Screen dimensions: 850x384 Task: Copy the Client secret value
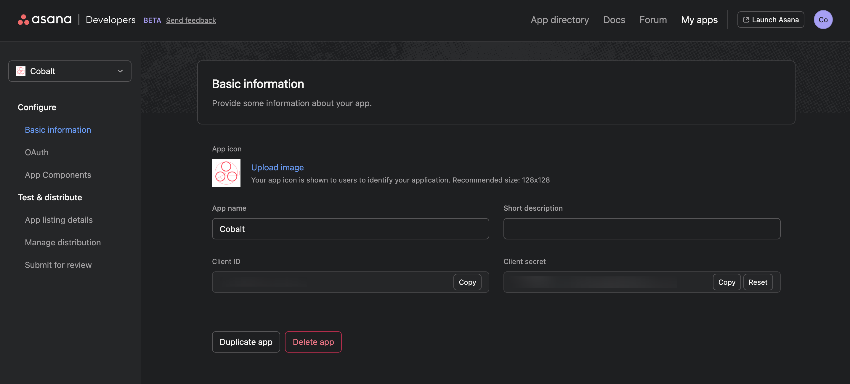726,282
